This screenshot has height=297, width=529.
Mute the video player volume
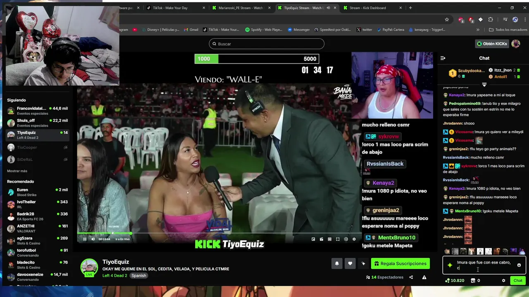point(93,239)
